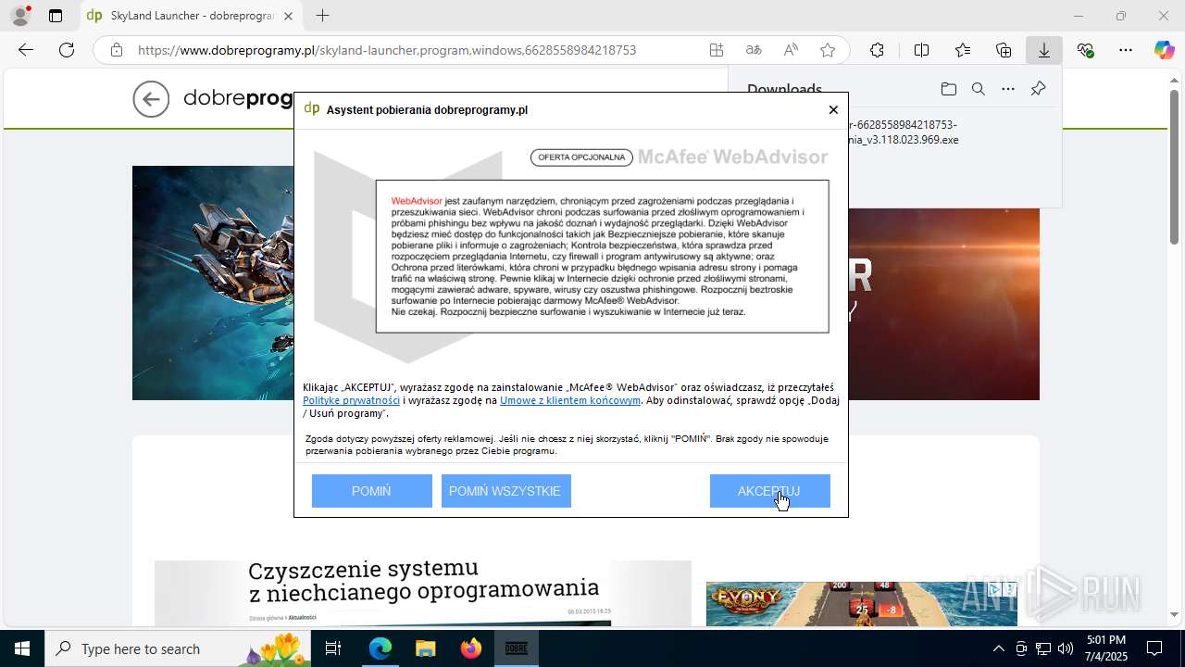The image size is (1185, 667).
Task: Open Task View on taskbar
Action: (x=333, y=648)
